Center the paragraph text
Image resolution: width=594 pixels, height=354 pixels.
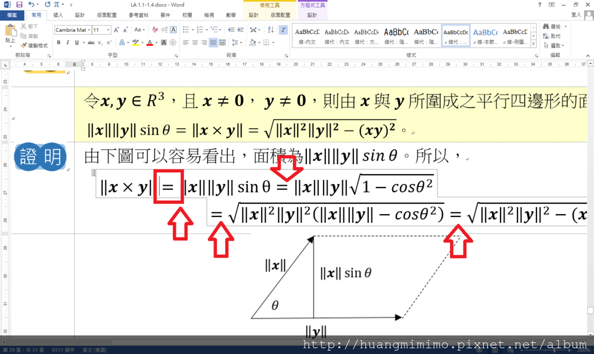click(x=195, y=42)
